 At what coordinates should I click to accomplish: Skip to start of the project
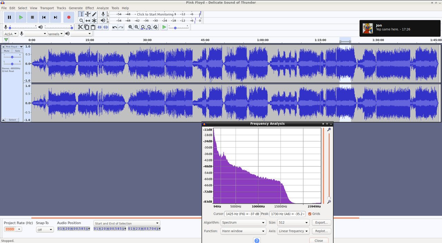point(44,17)
